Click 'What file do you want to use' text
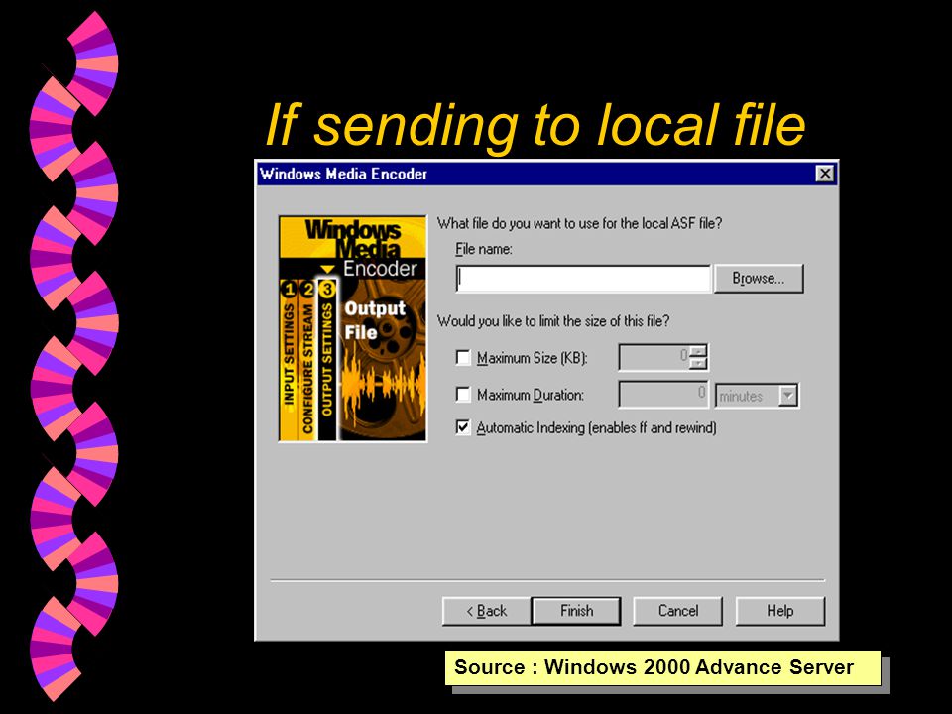The width and height of the screenshot is (952, 714). [x=579, y=223]
